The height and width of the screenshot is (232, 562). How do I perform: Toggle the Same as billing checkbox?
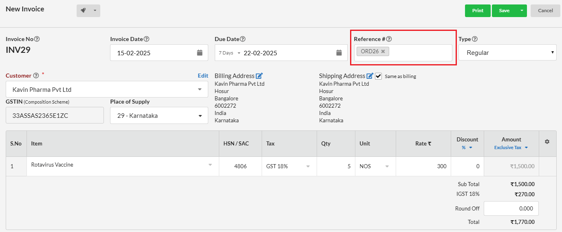point(379,76)
